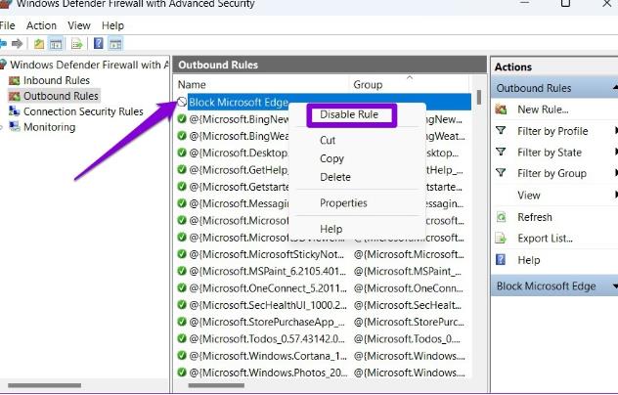The width and height of the screenshot is (618, 395).
Task: Choose Disable Rule from context menu
Action: (349, 114)
